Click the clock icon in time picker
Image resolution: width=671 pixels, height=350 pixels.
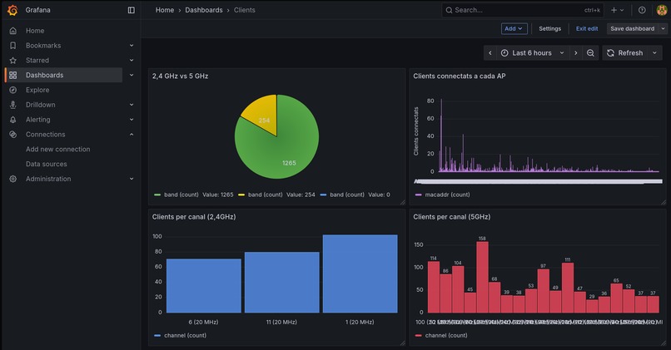click(504, 53)
